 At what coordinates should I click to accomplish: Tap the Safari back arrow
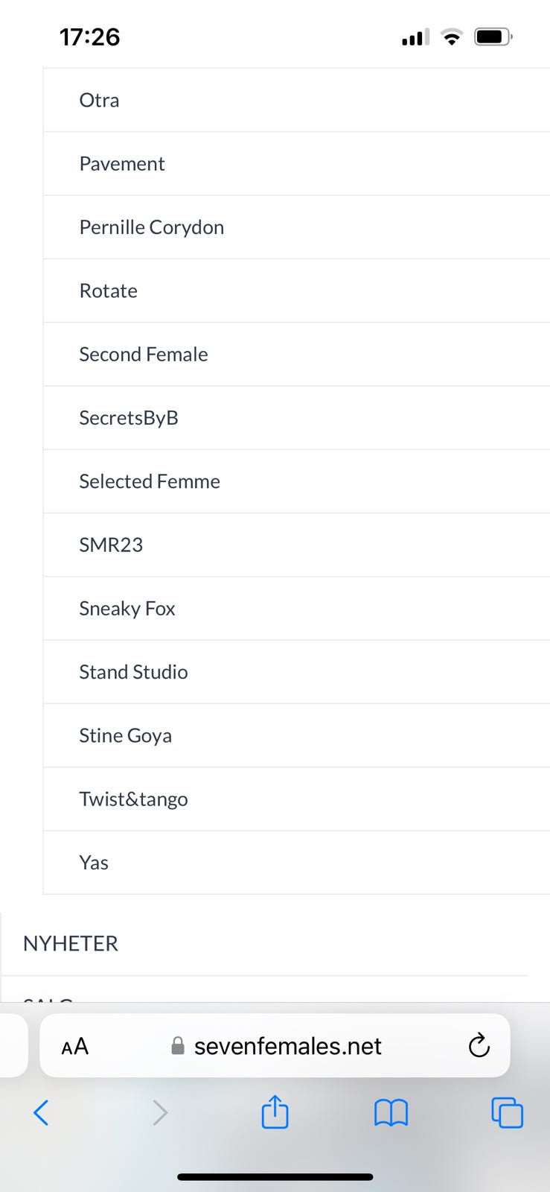[x=42, y=1113]
